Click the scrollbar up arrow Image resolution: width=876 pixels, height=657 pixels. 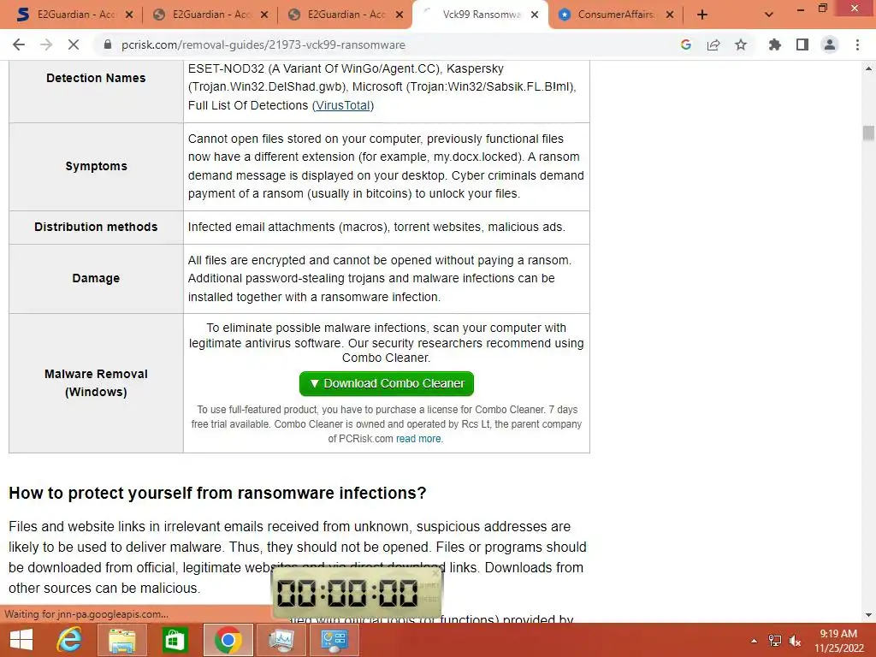tap(868, 68)
